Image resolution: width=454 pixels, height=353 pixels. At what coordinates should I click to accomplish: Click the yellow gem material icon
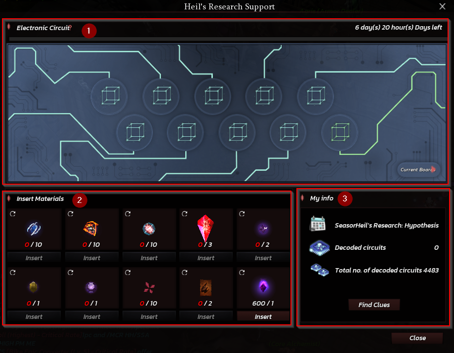click(34, 287)
